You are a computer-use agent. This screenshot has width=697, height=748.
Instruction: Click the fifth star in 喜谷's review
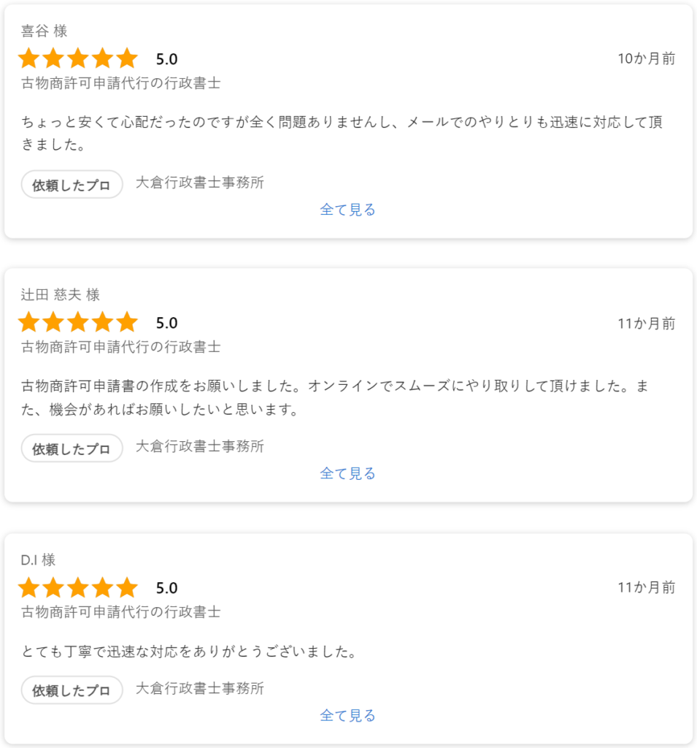[x=127, y=58]
